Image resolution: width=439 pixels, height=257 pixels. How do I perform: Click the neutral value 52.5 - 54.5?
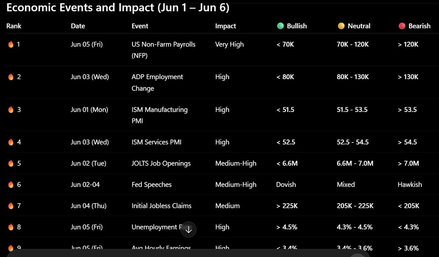click(x=352, y=142)
